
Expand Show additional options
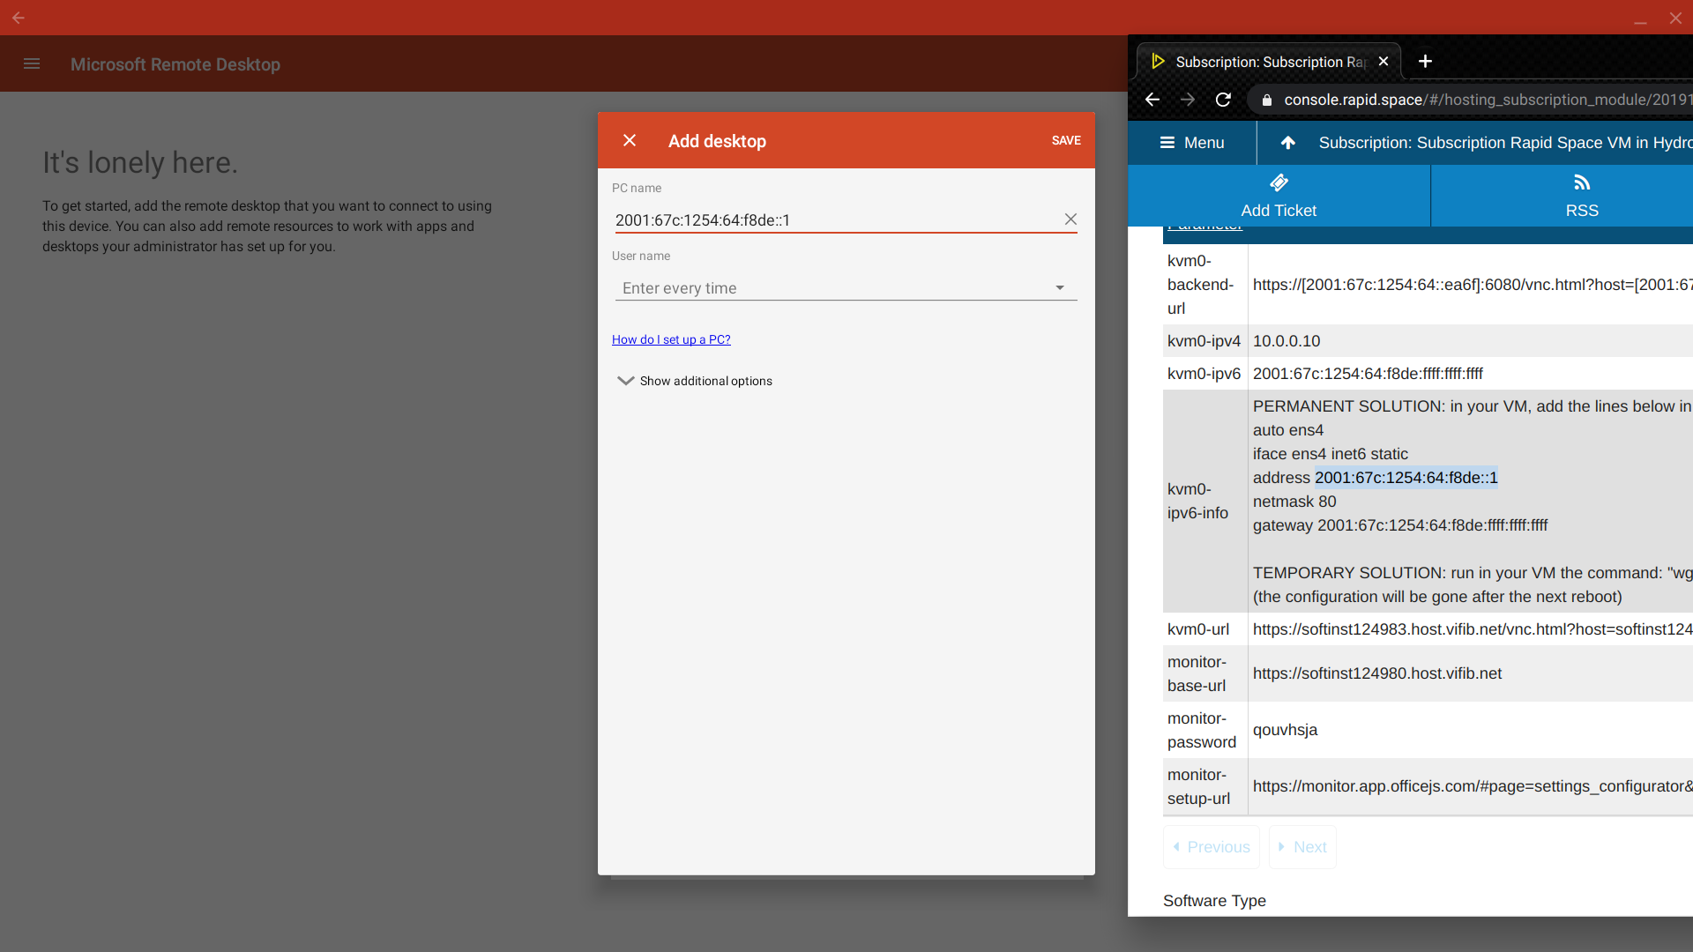point(695,381)
